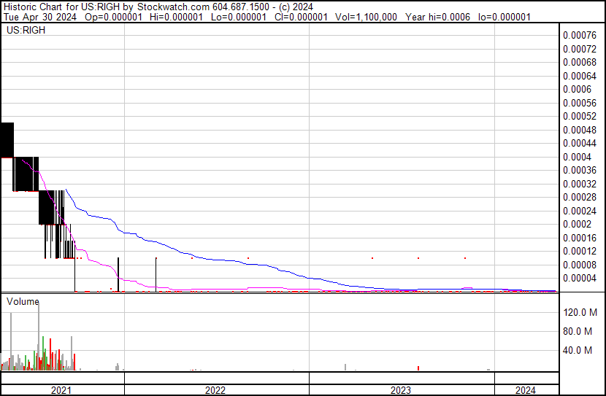The image size is (606, 396).
Task: Click the 0.00076 price axis label
Action: click(580, 35)
